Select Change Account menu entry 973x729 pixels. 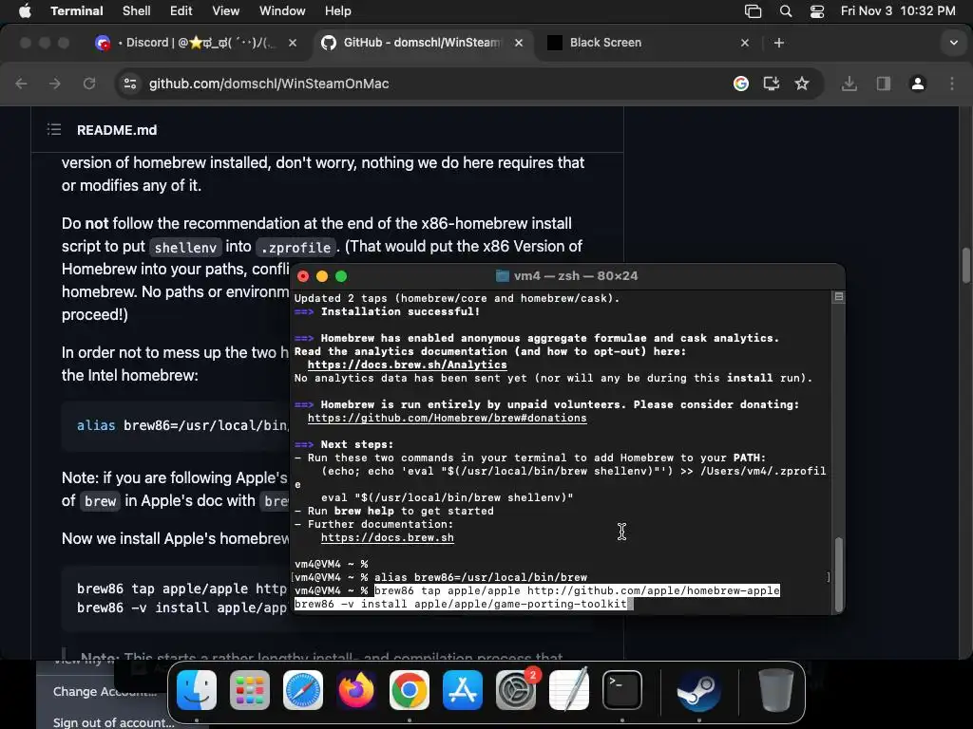[x=105, y=691]
